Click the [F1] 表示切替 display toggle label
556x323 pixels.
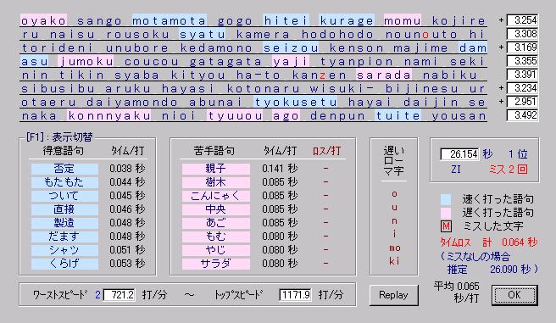59,136
